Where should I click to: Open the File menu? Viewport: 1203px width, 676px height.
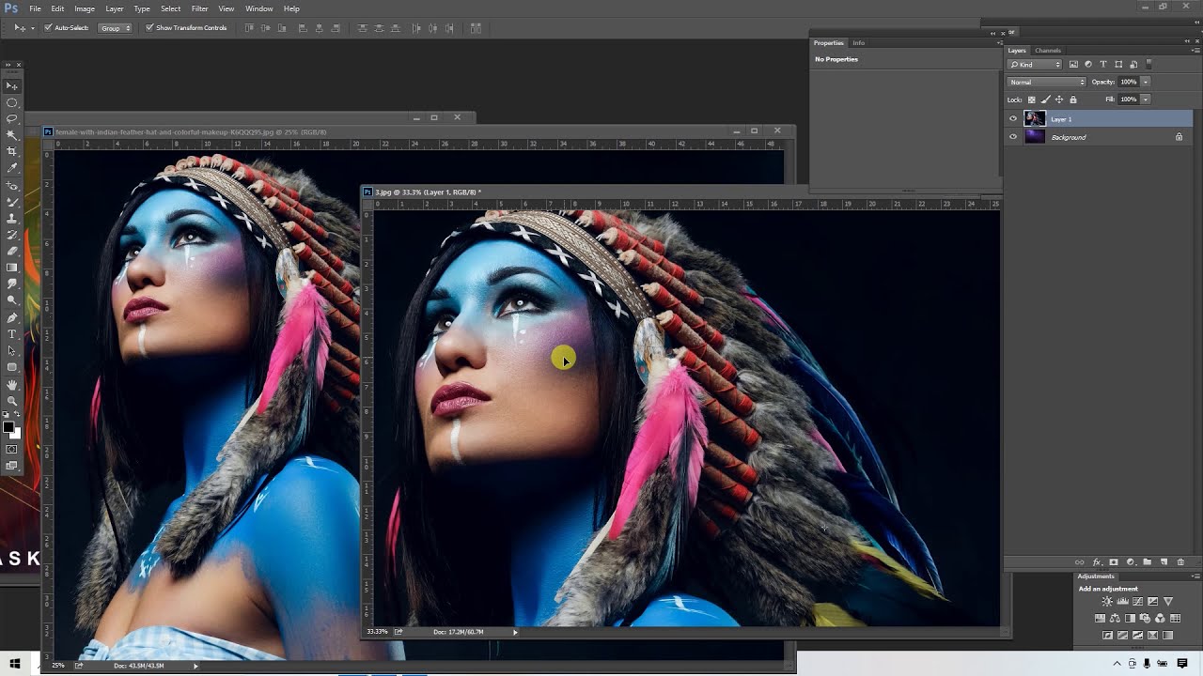[x=35, y=8]
